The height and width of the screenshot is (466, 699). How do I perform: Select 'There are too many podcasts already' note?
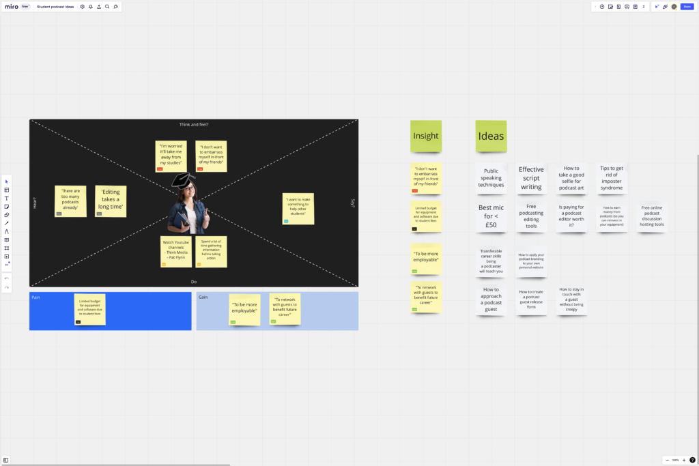(x=70, y=201)
